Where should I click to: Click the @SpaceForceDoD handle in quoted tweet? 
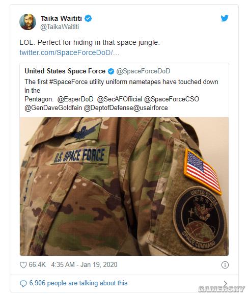143,71
